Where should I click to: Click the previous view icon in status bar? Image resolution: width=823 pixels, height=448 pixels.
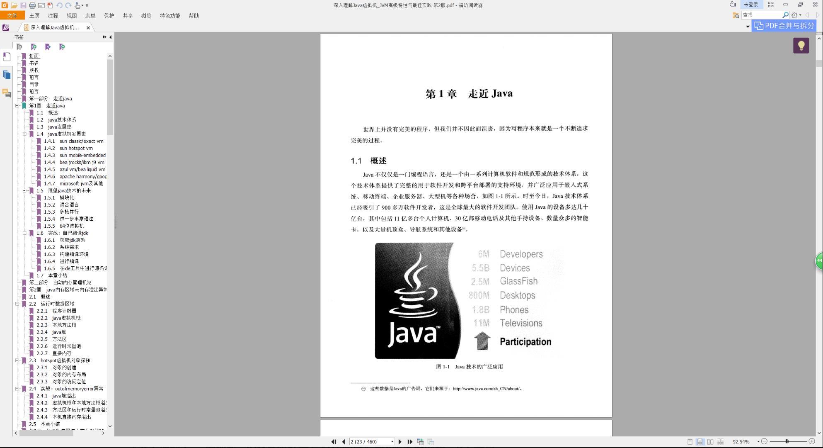(x=420, y=442)
